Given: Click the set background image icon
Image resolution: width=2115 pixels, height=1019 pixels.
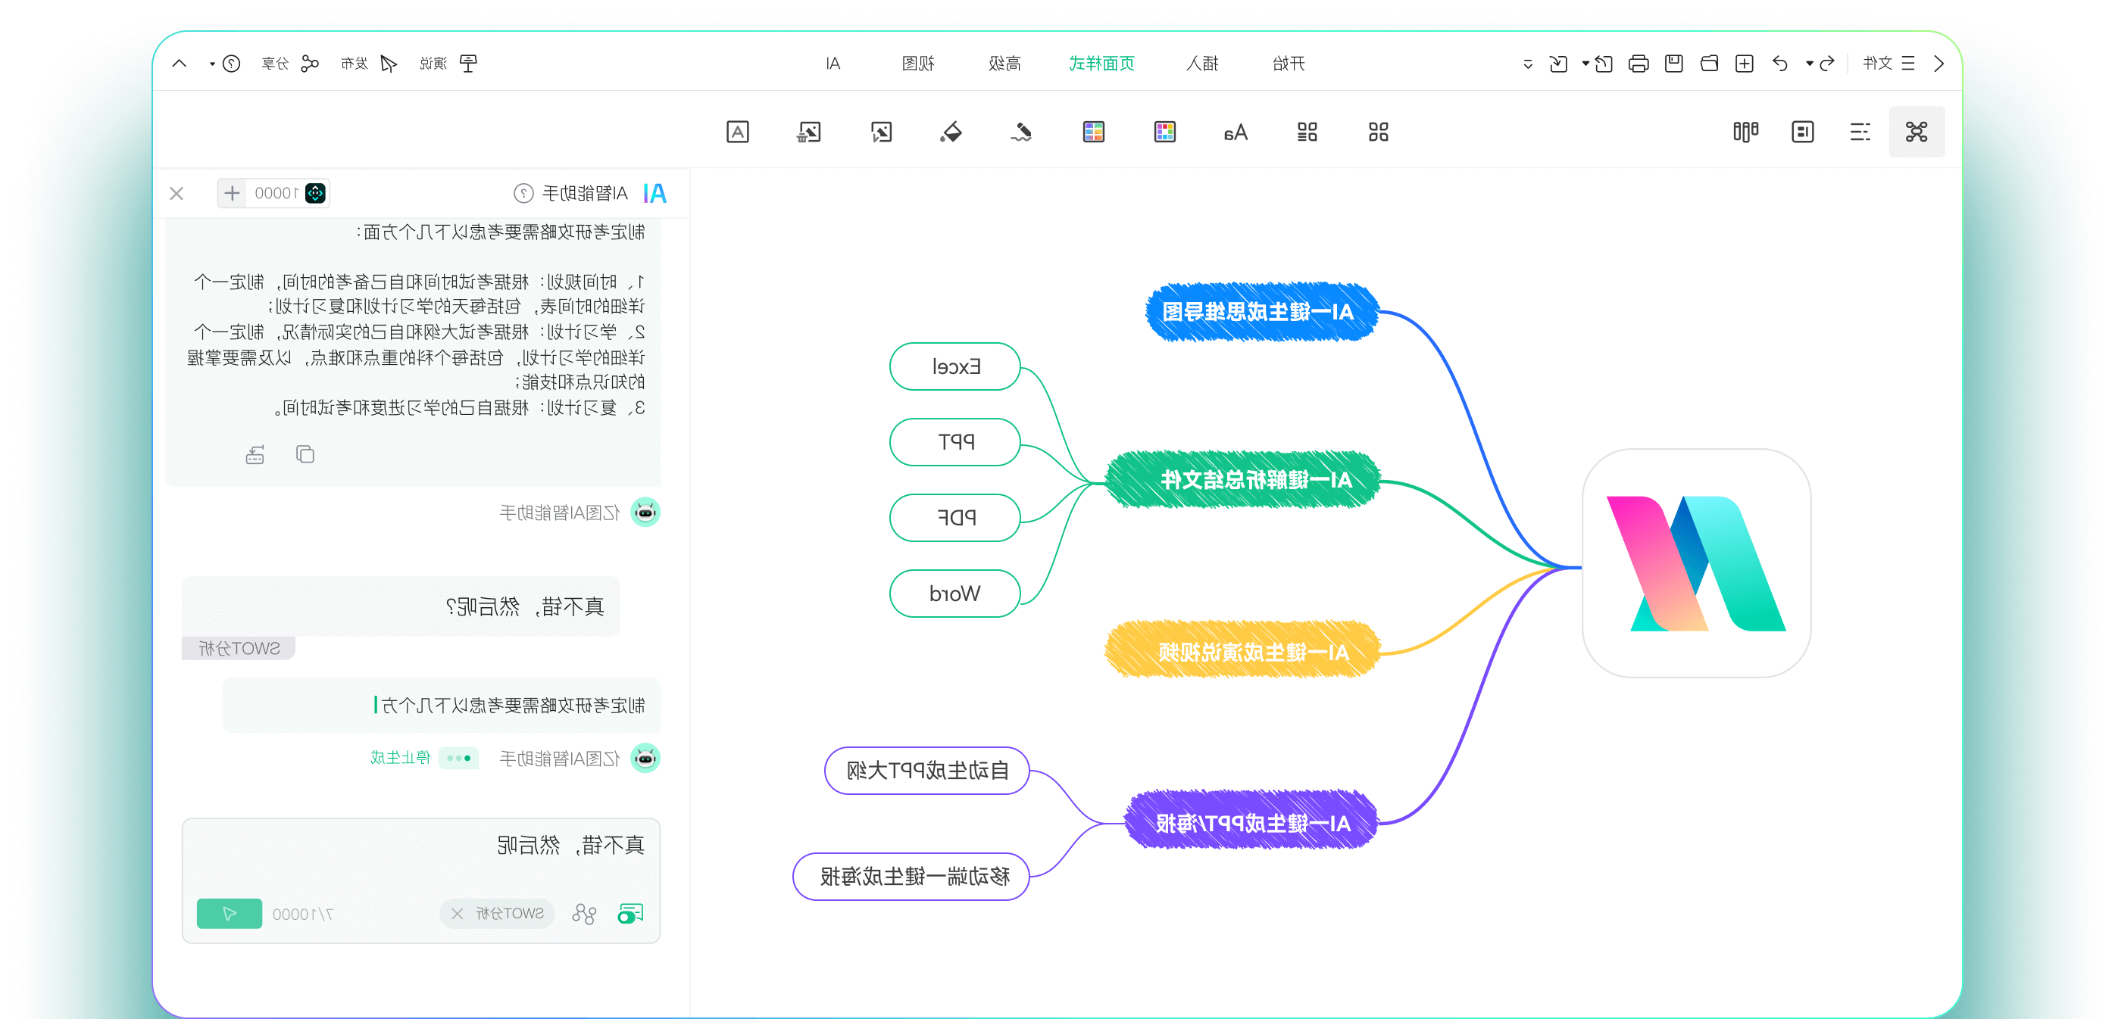Looking at the screenshot, I should pos(881,131).
